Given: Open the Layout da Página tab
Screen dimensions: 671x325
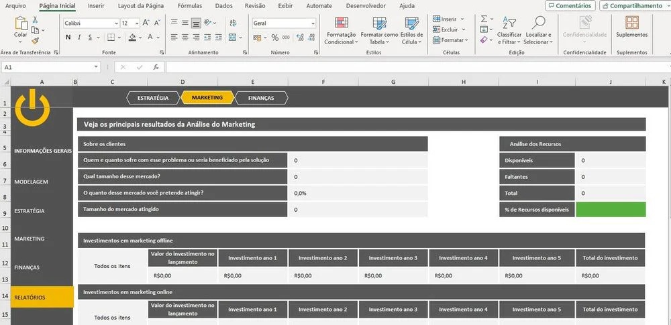Looking at the screenshot, I should coord(141,6).
